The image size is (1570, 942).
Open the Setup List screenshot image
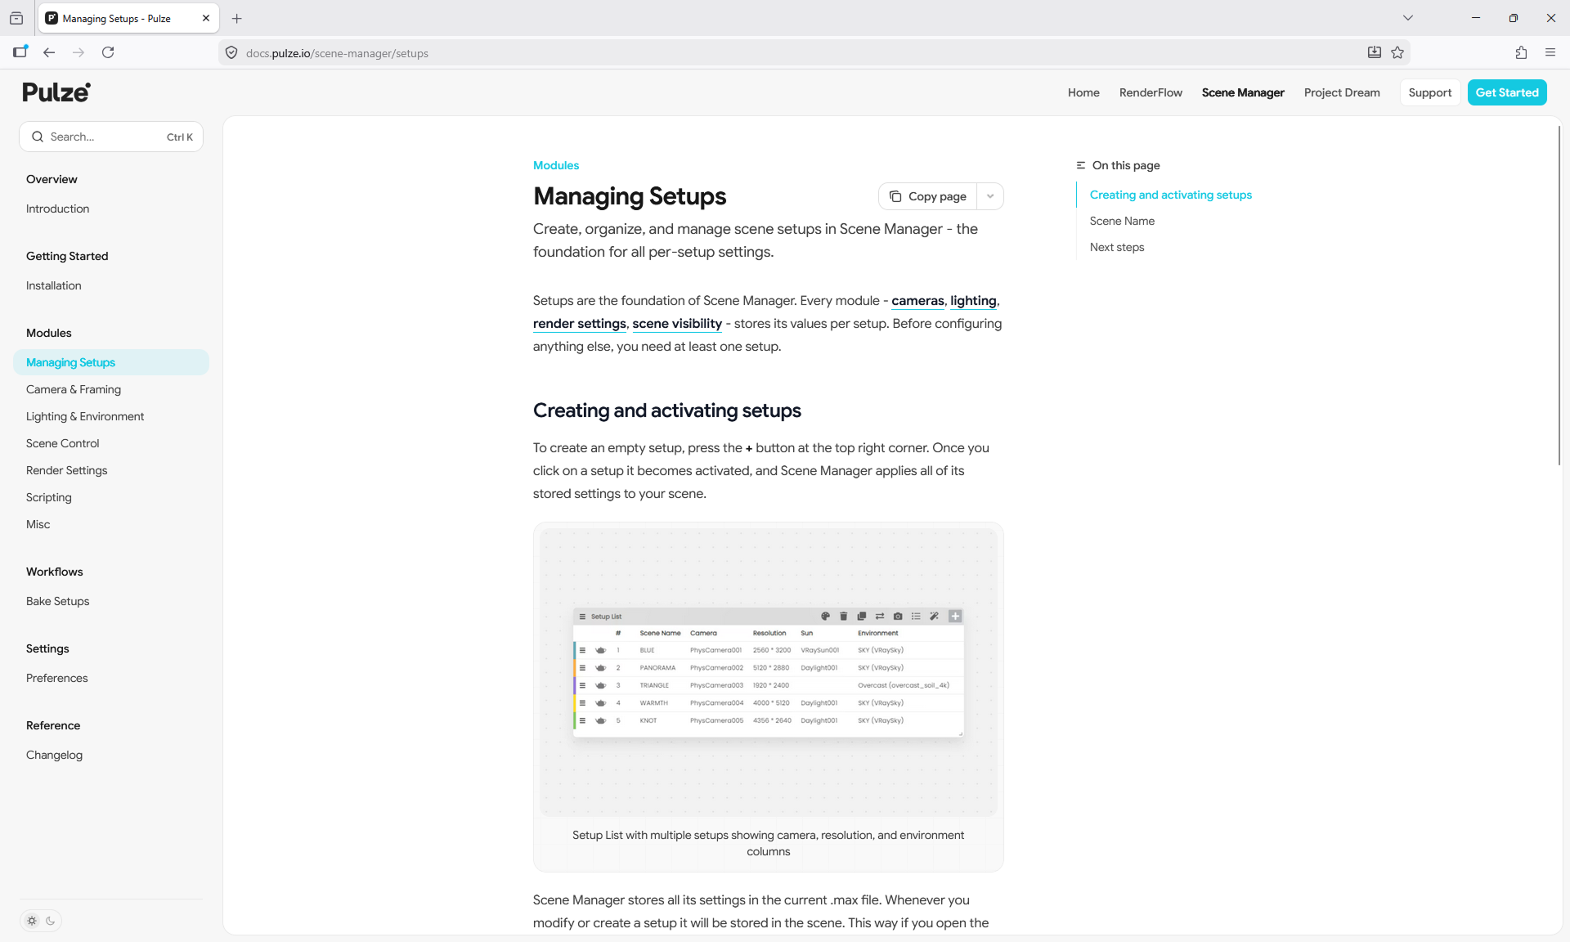[769, 672]
